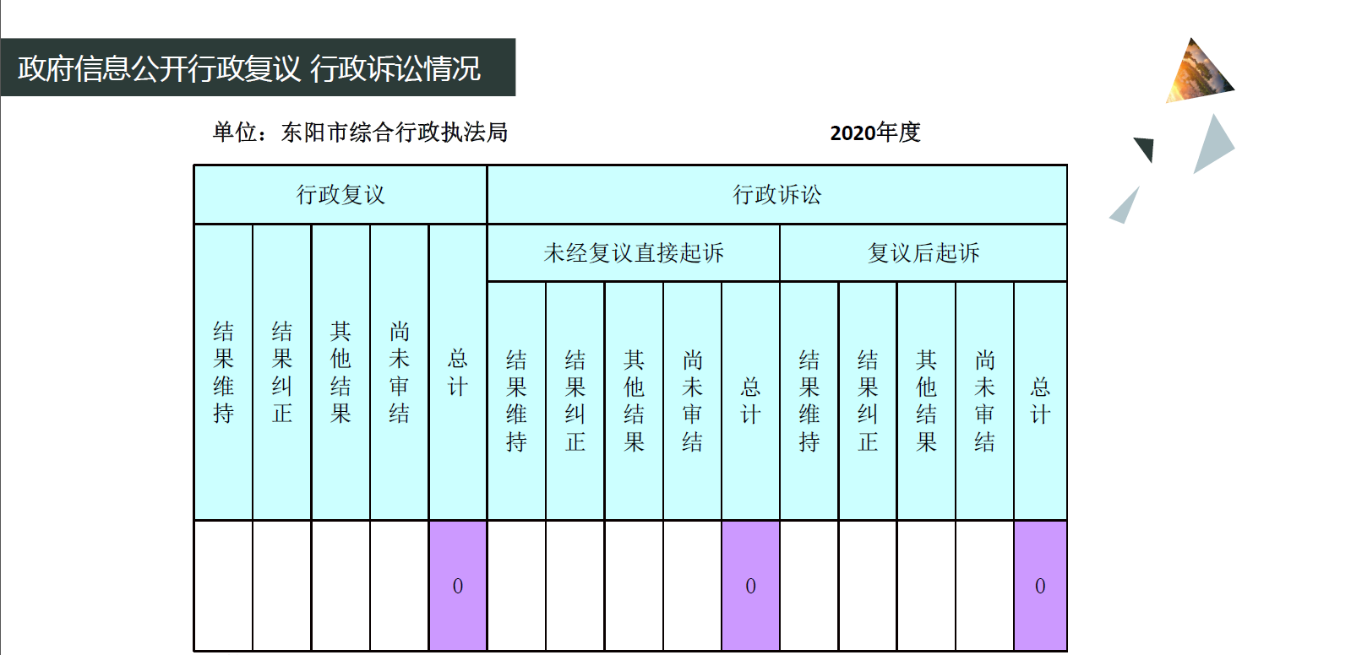This screenshot has width=1351, height=655.
Task: Click the 2020年度 year label
Action: 874,133
